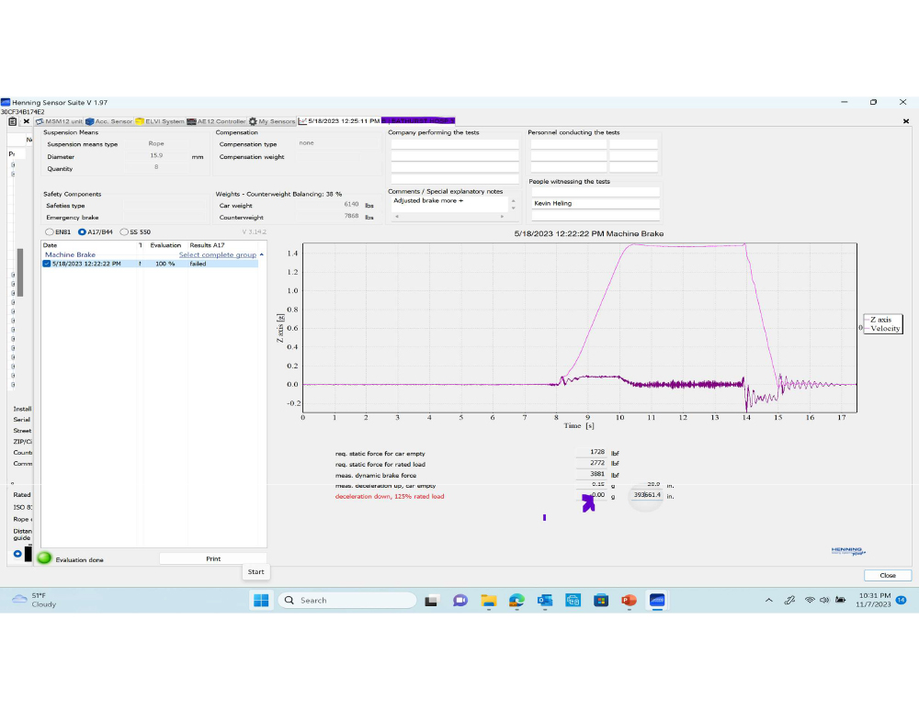Click the clipboard icon in the toolbar
919x710 pixels.
click(x=12, y=121)
